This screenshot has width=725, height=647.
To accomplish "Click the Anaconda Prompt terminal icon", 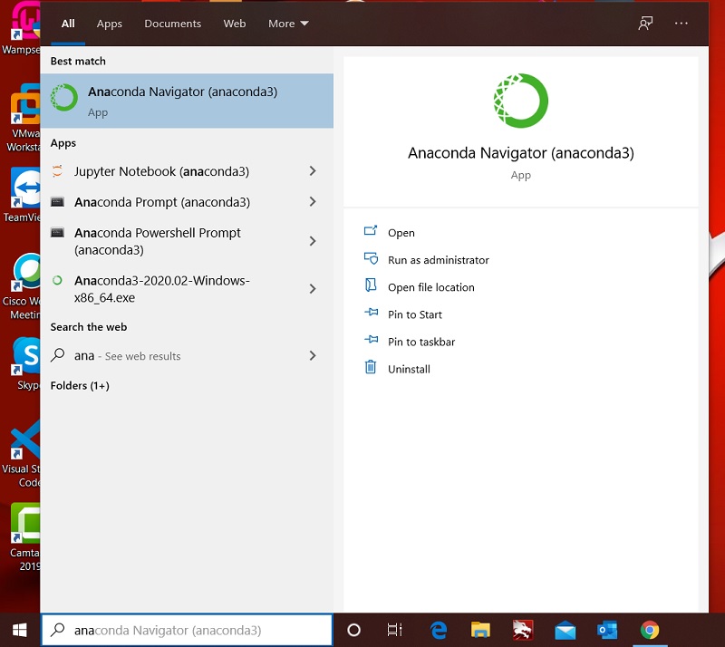I will 57,202.
